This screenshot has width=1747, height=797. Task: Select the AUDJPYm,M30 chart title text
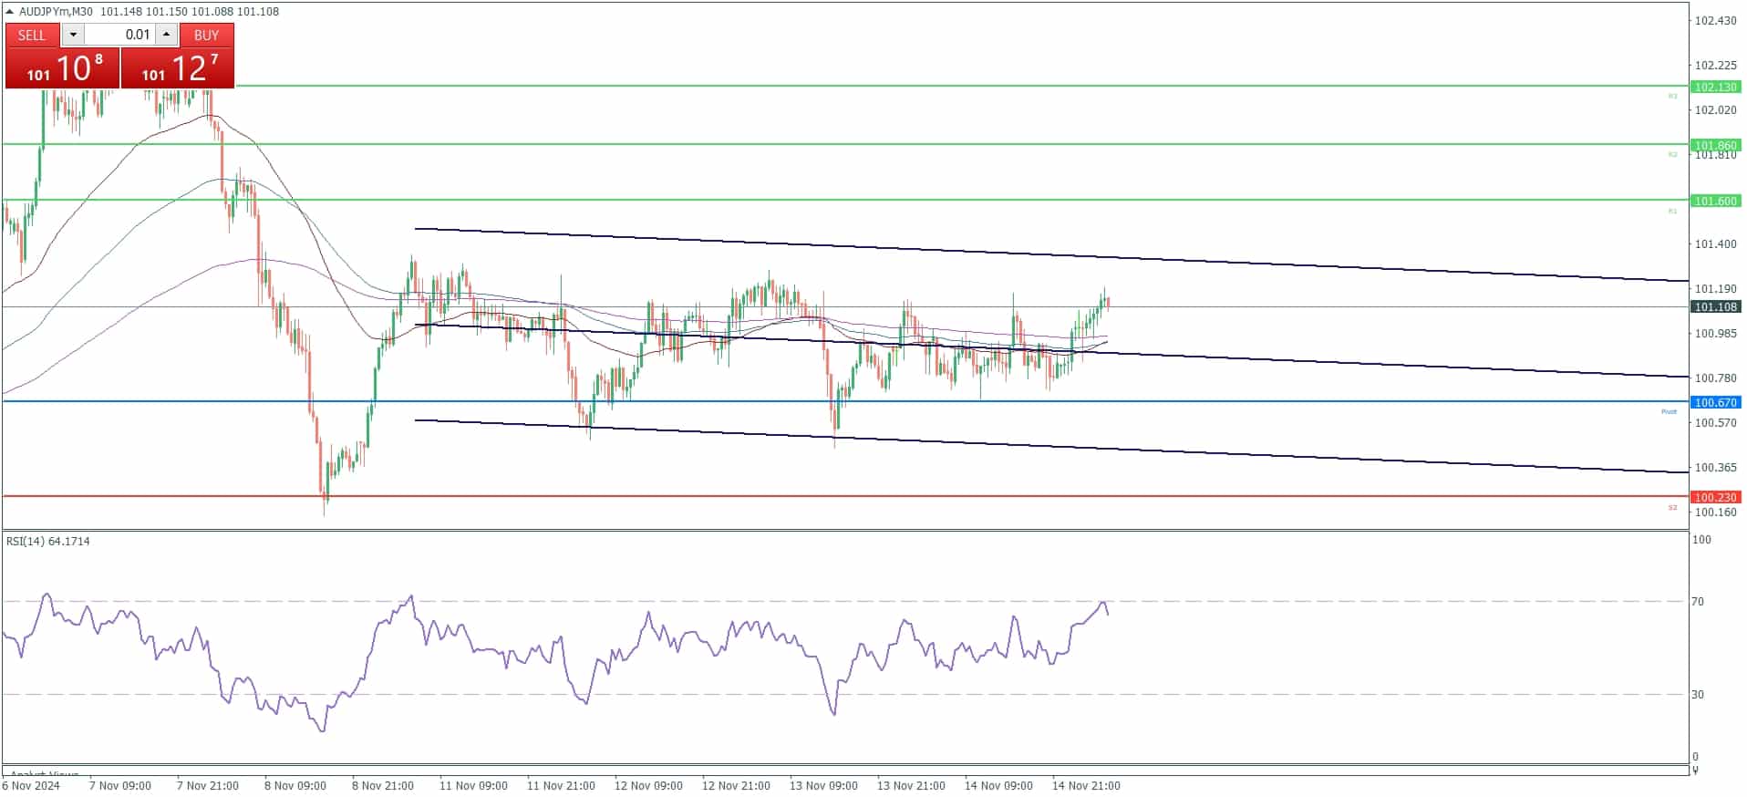click(56, 11)
